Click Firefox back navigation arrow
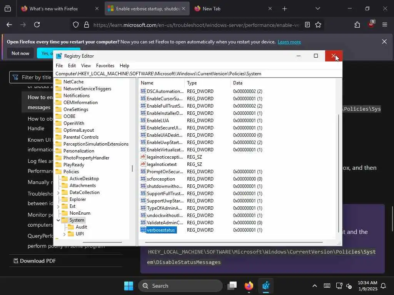 [x=9, y=25]
